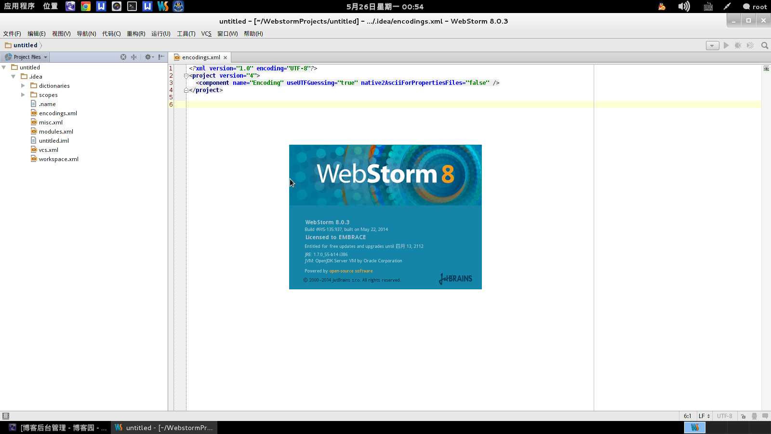Click the Hector inspector icon in status bar
This screenshot has height=434, width=771.
tap(754, 416)
